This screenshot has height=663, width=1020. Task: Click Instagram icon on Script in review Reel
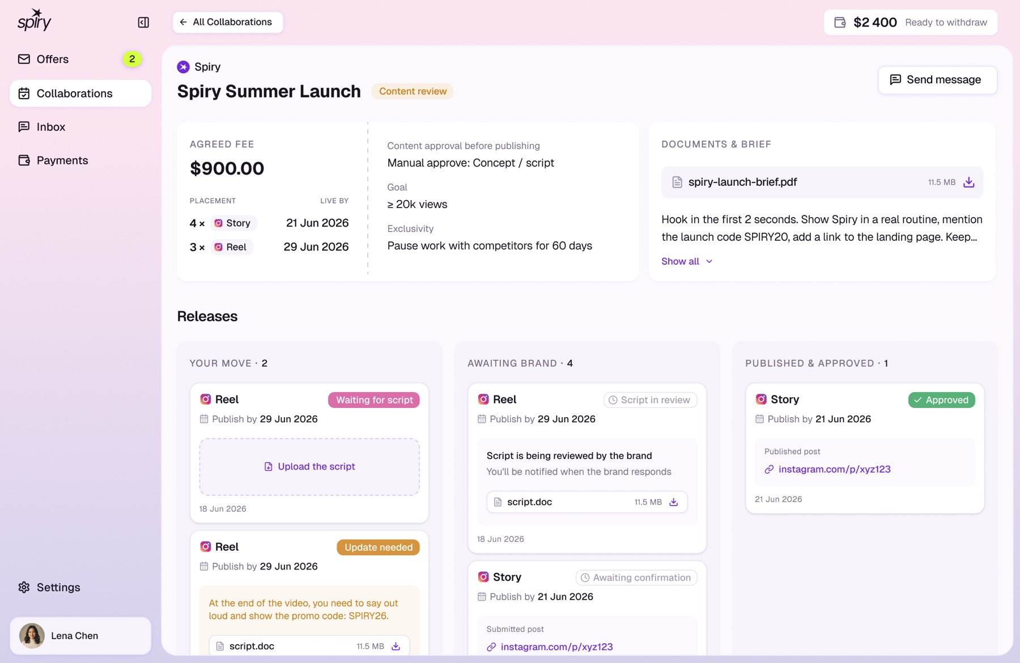pyautogui.click(x=483, y=399)
